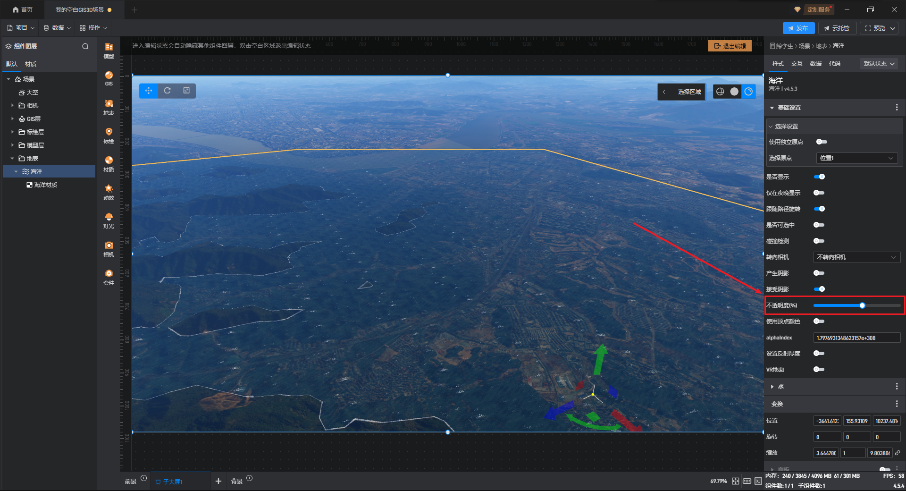Screen dimensions: 906x491
Task: Collapse the 地表 tree node
Action: 12,158
